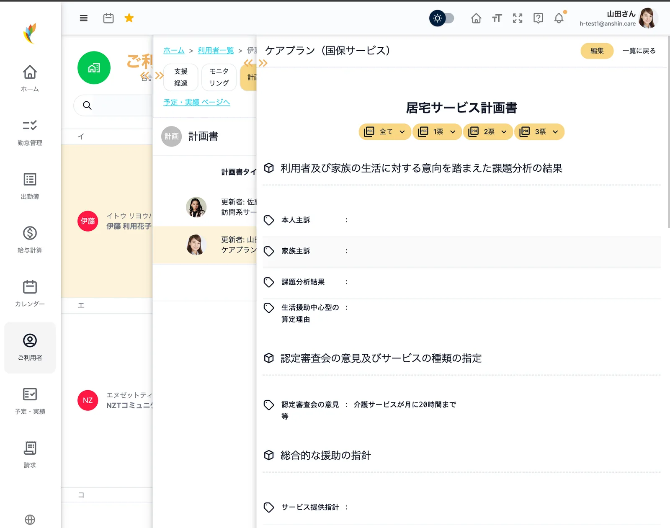
Task: Open 勤怠管理 in the sidebar
Action: click(30, 132)
